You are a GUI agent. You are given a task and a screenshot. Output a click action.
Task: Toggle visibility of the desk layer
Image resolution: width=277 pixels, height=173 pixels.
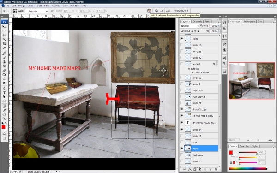(181, 149)
